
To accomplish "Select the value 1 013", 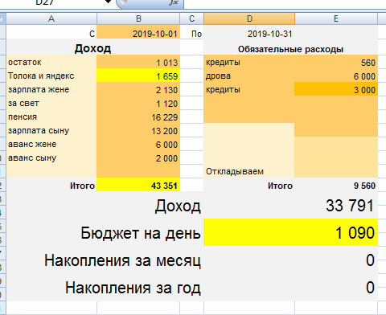I will point(138,62).
